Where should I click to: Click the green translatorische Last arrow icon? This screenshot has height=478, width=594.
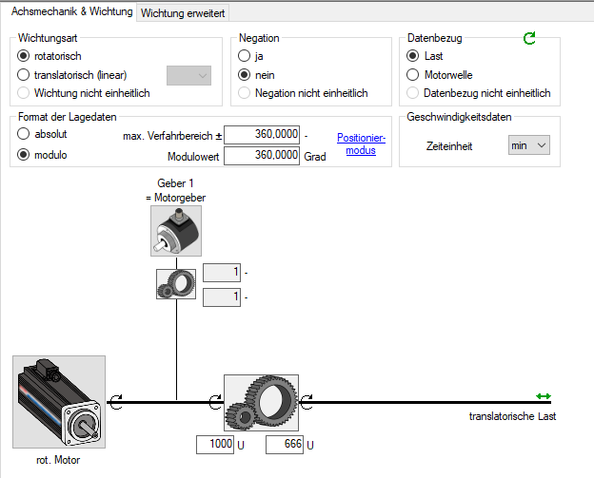[544, 396]
